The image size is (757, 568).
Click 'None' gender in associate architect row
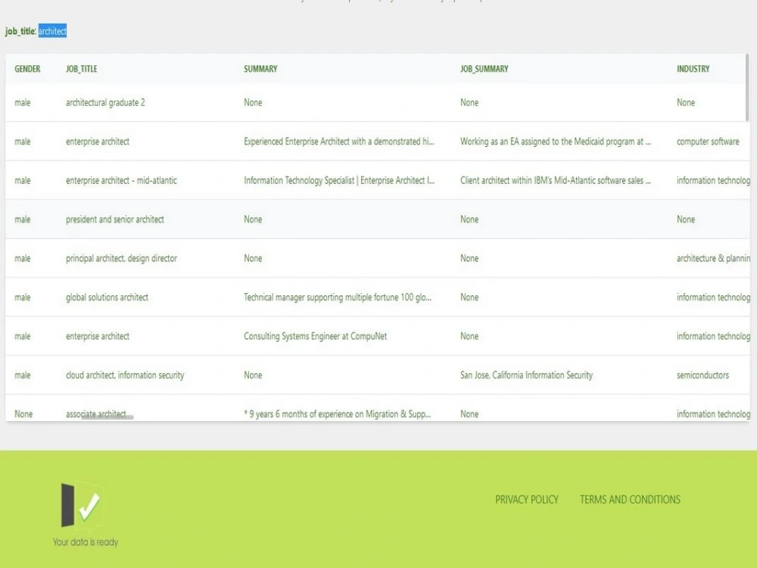23,414
